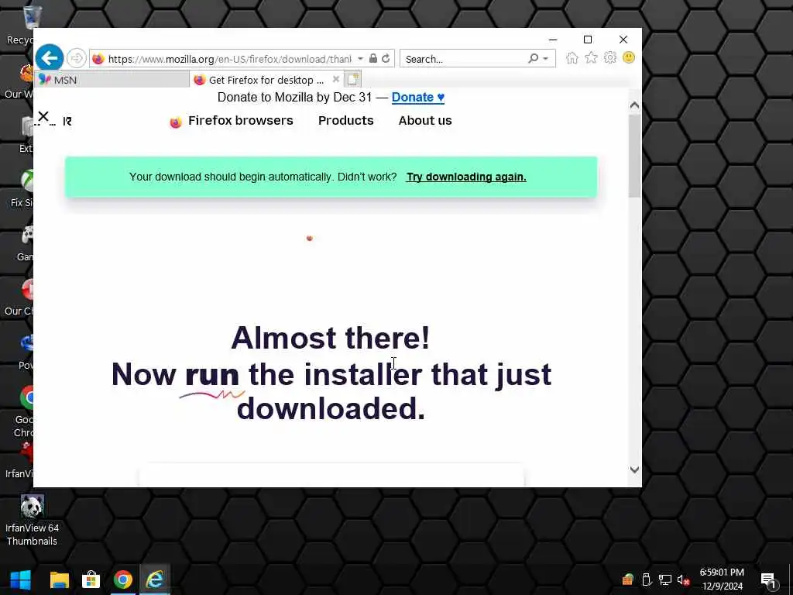Viewport: 793px width, 595px height.
Task: Focus the mozilla.org address bar URL
Action: (x=229, y=59)
